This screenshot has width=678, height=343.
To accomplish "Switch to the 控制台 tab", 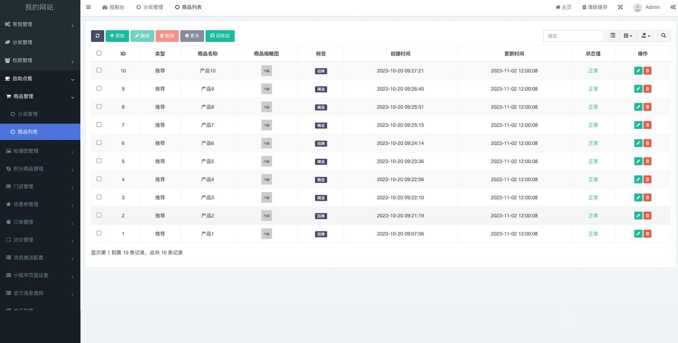I will (x=113, y=7).
